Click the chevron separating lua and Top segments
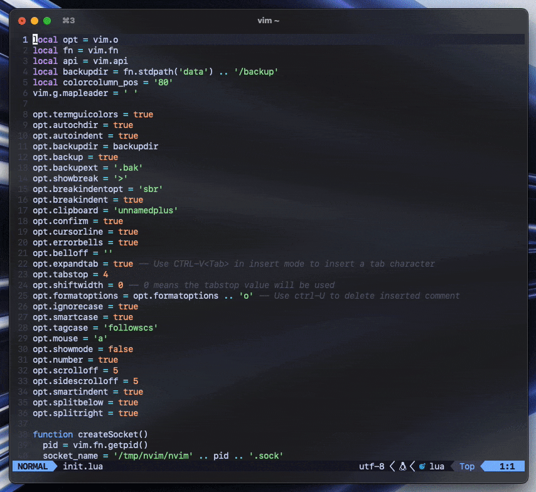 [451, 466]
